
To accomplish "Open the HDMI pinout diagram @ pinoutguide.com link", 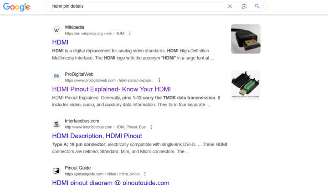I will (x=111, y=182).
